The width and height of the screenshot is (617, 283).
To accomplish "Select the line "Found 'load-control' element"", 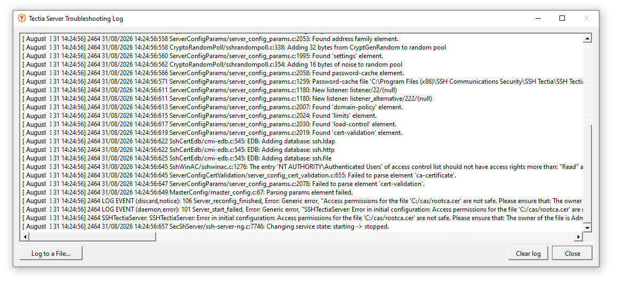I will (x=209, y=124).
